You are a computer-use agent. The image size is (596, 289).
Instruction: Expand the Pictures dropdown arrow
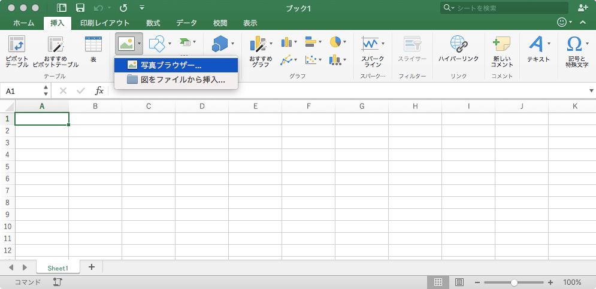pos(139,44)
